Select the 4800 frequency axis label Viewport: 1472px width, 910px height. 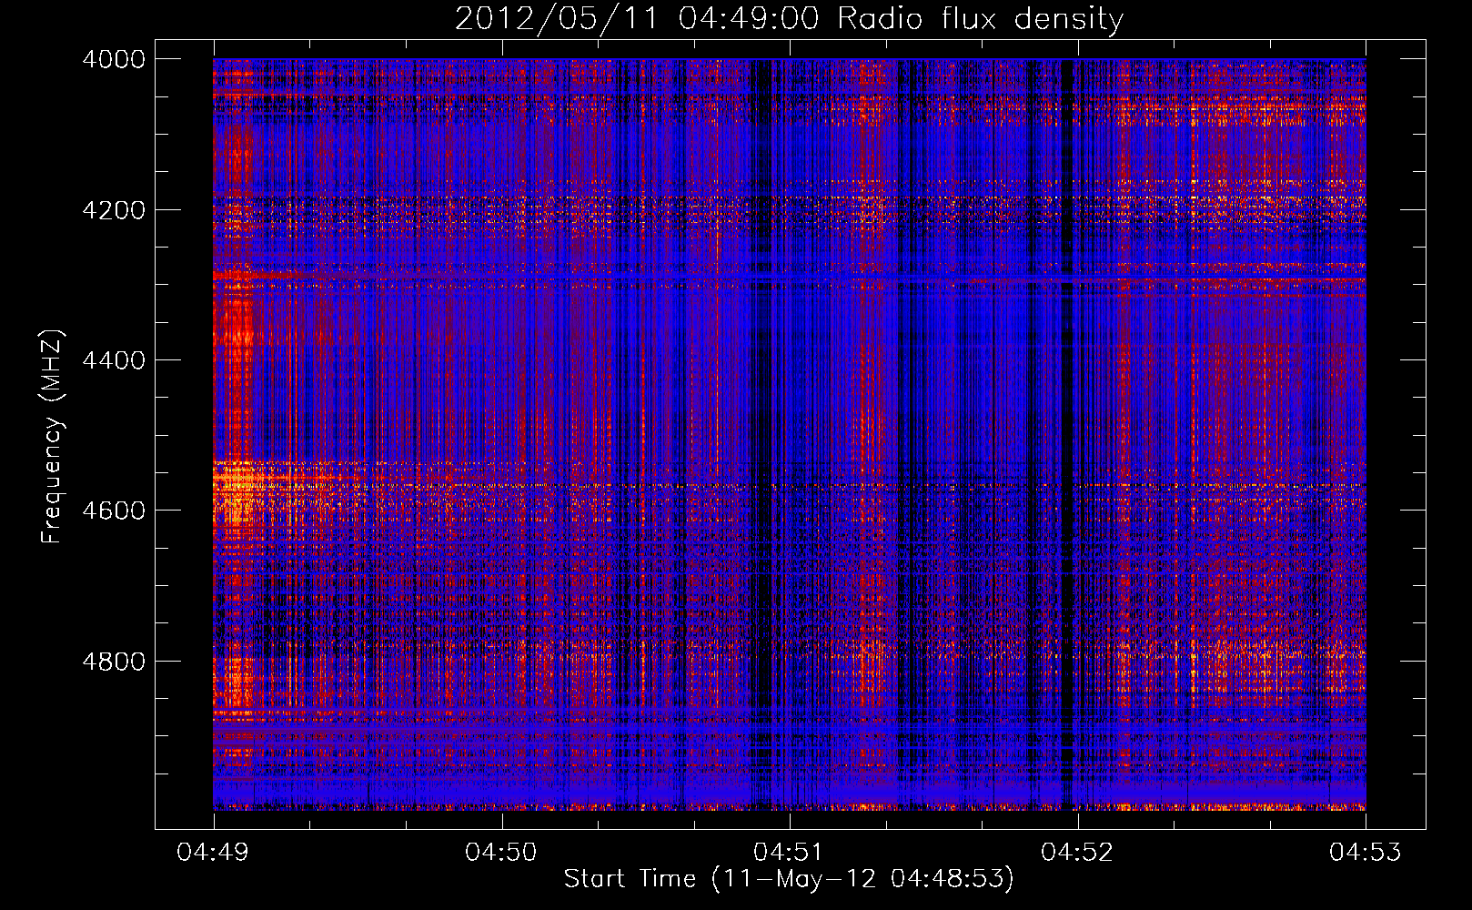(x=114, y=662)
